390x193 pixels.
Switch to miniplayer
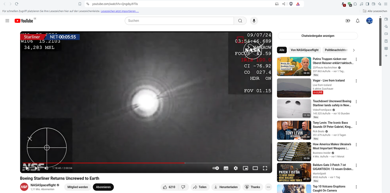(x=245, y=168)
